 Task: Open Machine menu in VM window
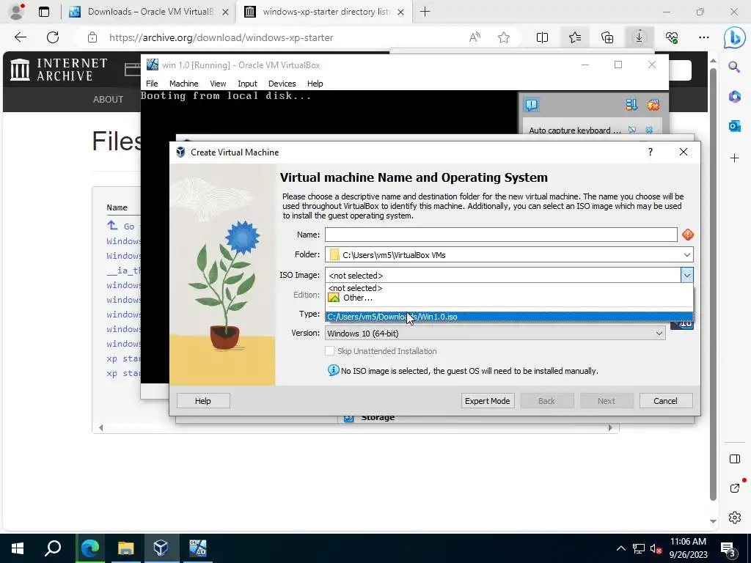183,84
